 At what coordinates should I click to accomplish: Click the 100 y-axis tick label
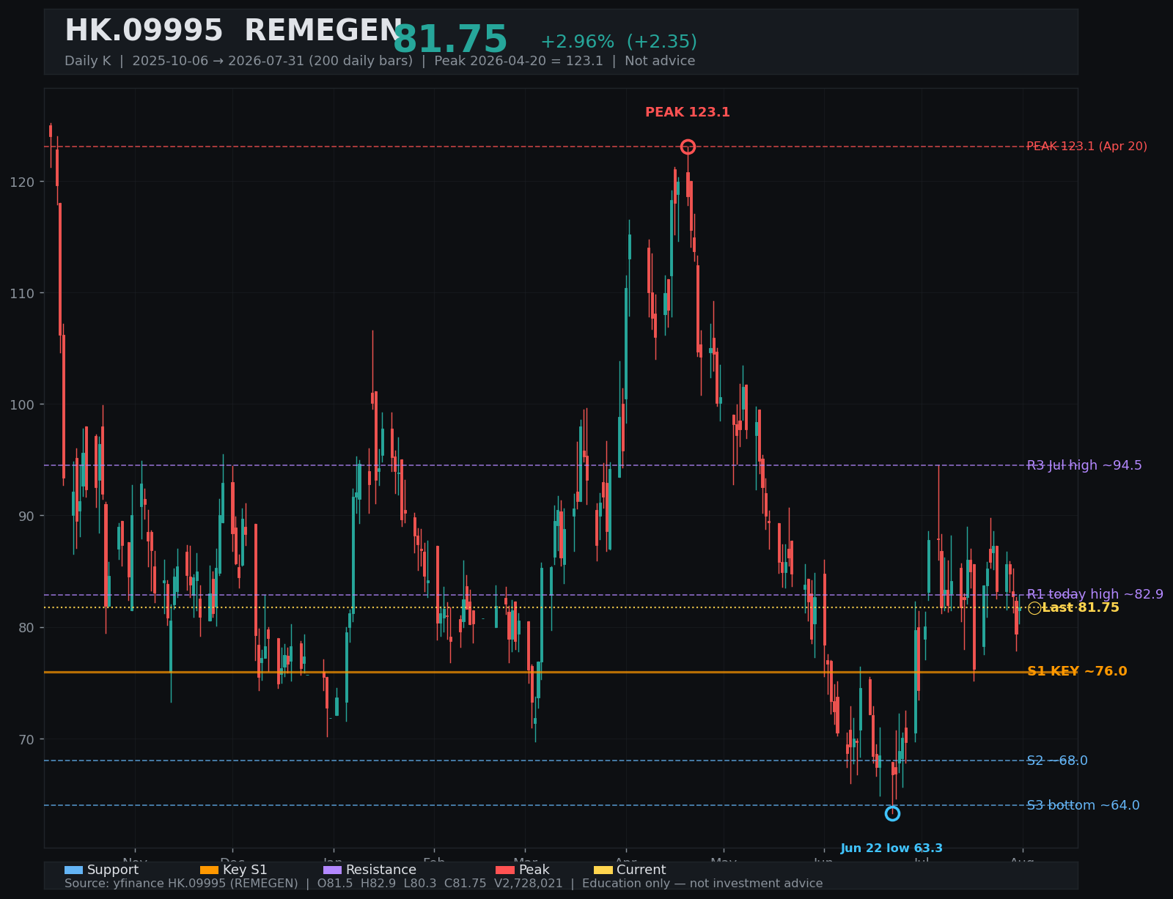pos(22,404)
